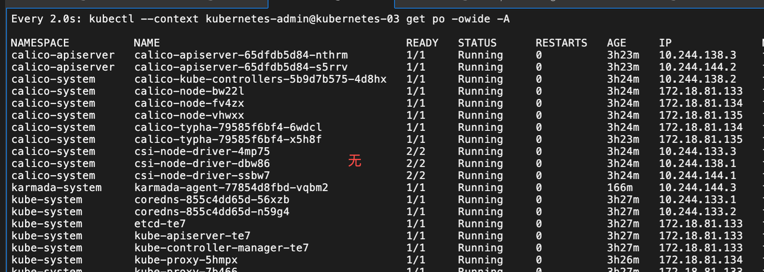Screen dimensions: 764x272
Task: Click IP address 10.244.138.3
Action: [698, 55]
